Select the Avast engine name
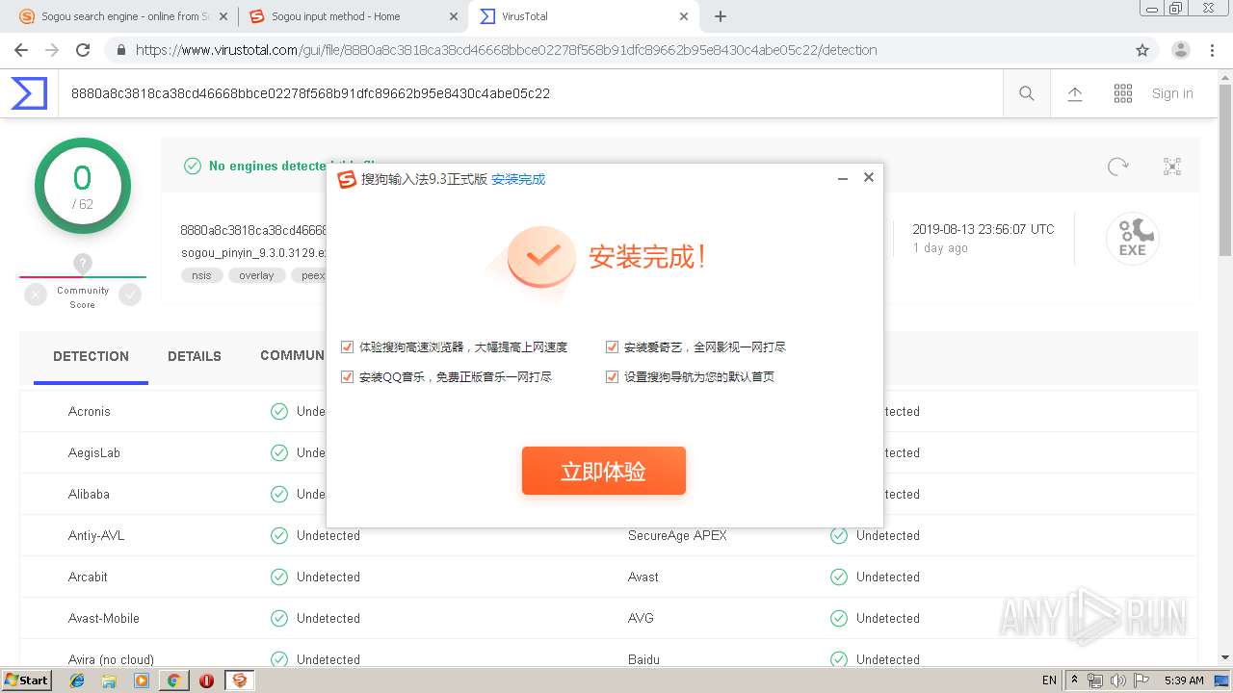The height and width of the screenshot is (693, 1233). pos(643,577)
